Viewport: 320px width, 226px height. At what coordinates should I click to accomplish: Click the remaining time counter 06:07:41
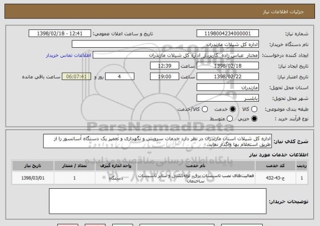coord(76,77)
